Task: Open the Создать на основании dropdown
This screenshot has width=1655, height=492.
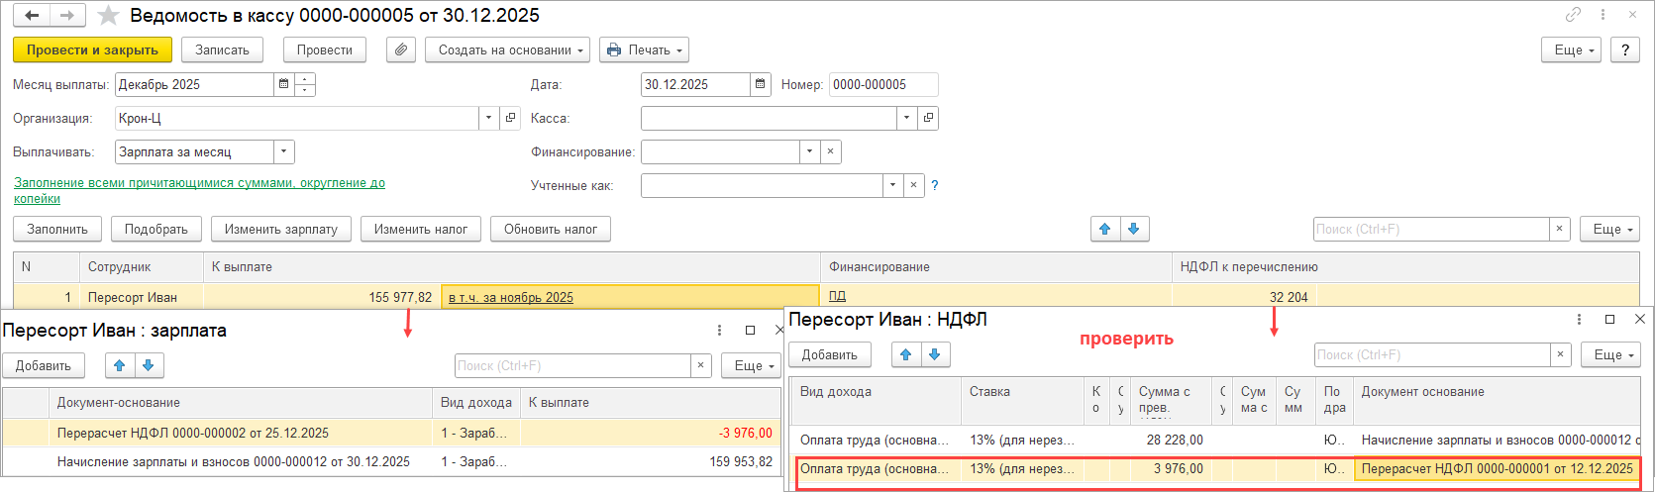Action: pyautogui.click(x=508, y=49)
